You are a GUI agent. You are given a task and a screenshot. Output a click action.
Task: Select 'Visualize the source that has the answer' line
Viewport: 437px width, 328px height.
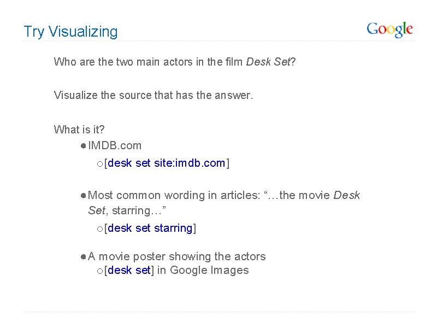point(153,96)
